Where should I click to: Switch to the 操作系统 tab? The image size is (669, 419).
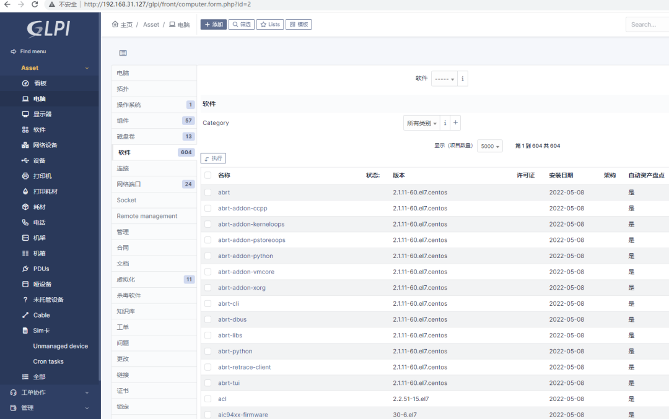click(x=154, y=105)
